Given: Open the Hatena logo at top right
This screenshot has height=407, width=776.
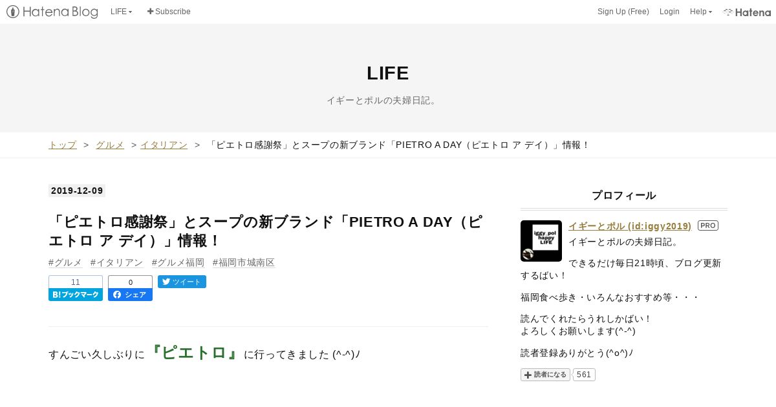Looking at the screenshot, I should click(747, 12).
